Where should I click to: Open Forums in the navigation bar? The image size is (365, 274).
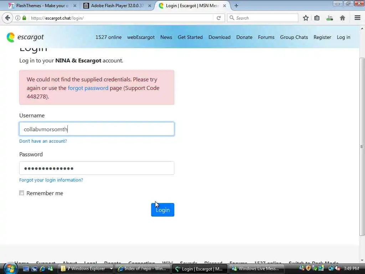coord(266,37)
